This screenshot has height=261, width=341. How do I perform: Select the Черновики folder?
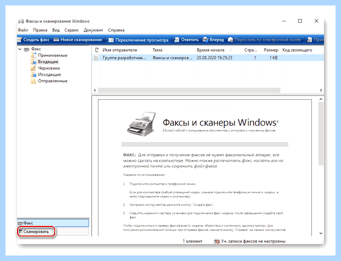(x=49, y=69)
